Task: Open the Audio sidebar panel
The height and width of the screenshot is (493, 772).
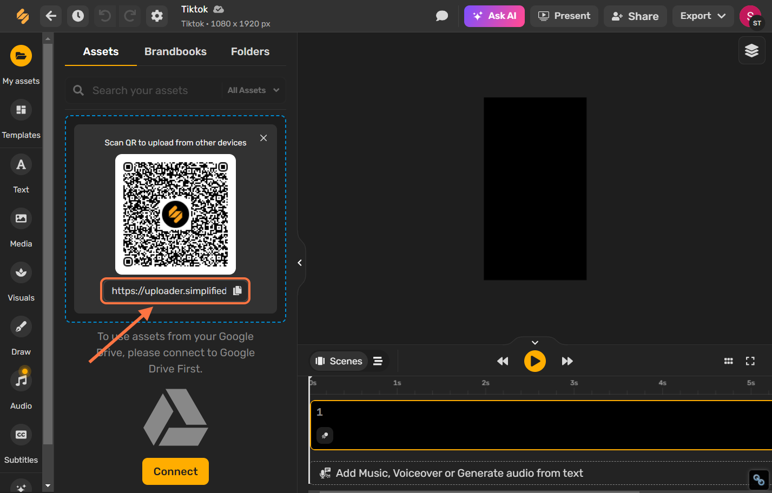Action: pyautogui.click(x=21, y=390)
